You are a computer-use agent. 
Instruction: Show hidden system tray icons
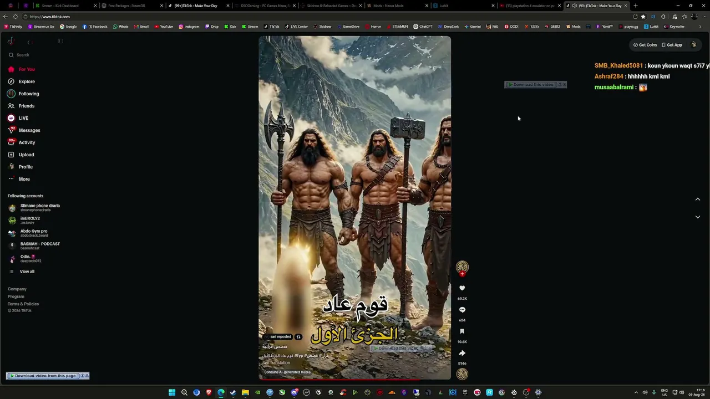[x=636, y=393]
